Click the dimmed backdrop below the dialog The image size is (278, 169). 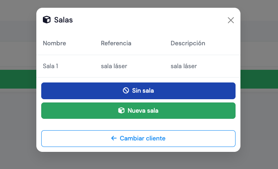(x=139, y=161)
